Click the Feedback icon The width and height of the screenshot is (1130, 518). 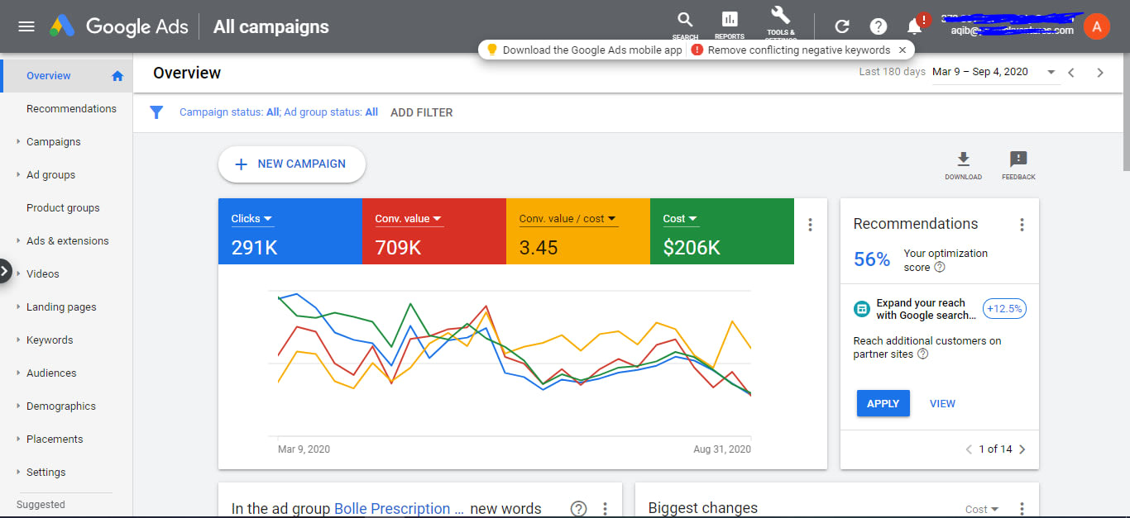click(1018, 160)
